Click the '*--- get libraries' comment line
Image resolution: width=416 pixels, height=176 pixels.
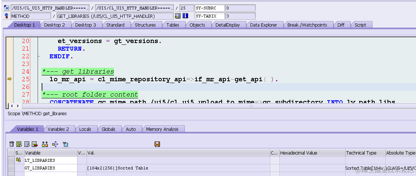78,71
